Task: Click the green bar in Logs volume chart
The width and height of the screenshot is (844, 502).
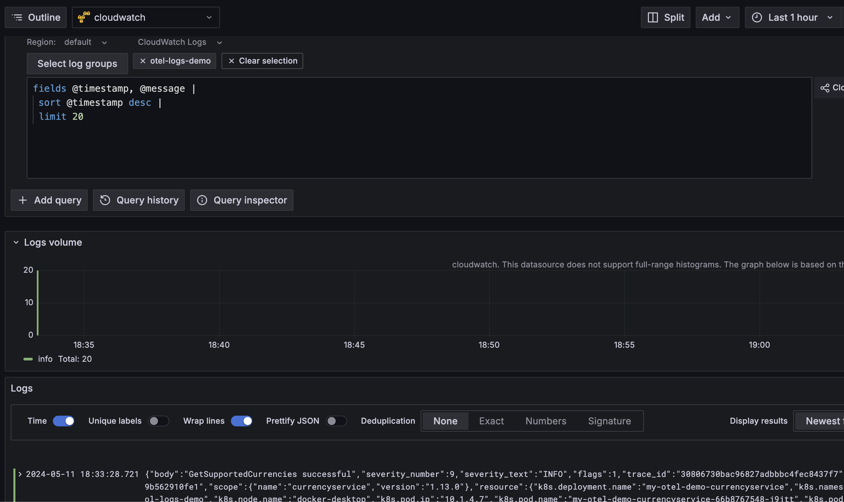Action: pyautogui.click(x=37, y=303)
